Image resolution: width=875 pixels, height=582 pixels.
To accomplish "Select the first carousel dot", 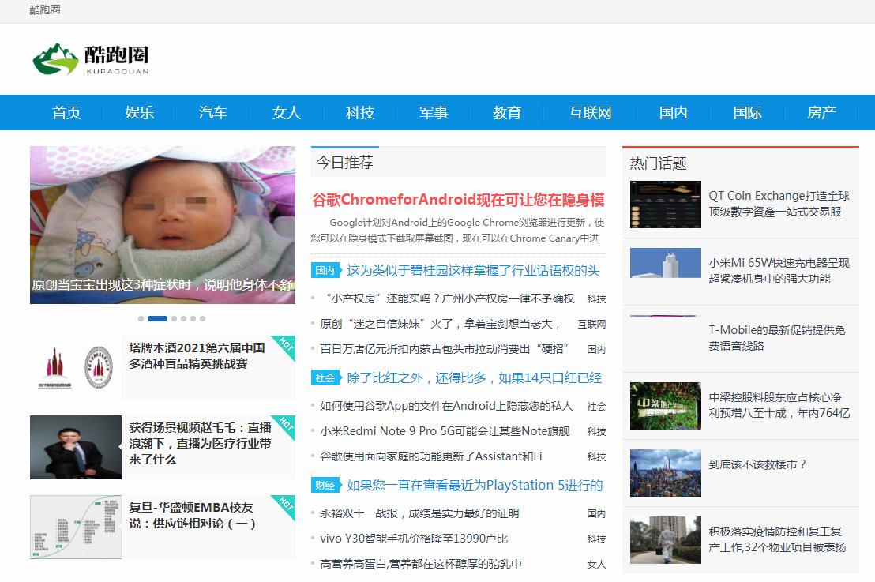I will 141,318.
